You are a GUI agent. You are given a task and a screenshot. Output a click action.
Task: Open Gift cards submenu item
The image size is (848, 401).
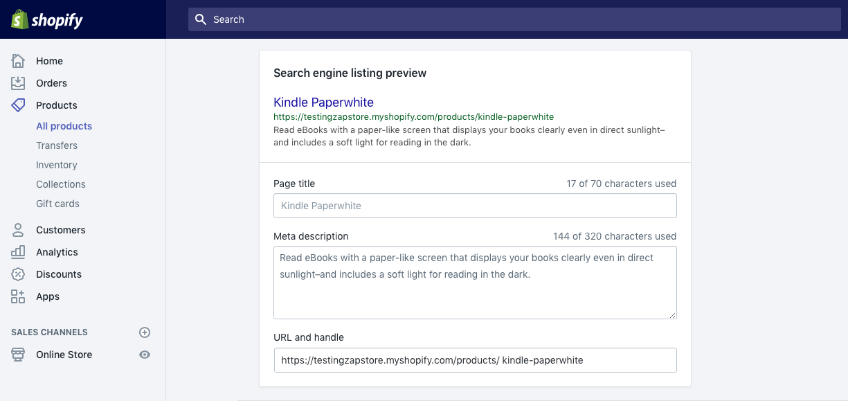coord(57,204)
